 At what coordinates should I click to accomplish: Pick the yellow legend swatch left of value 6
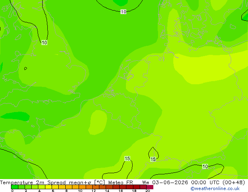pyautogui.click(x=48, y=187)
